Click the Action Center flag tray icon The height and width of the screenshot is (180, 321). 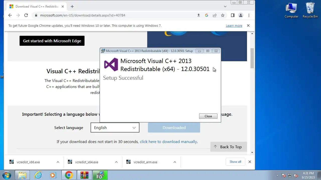[x=284, y=175]
